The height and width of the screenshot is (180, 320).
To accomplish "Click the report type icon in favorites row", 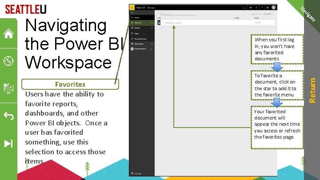I will pyautogui.click(x=159, y=23).
